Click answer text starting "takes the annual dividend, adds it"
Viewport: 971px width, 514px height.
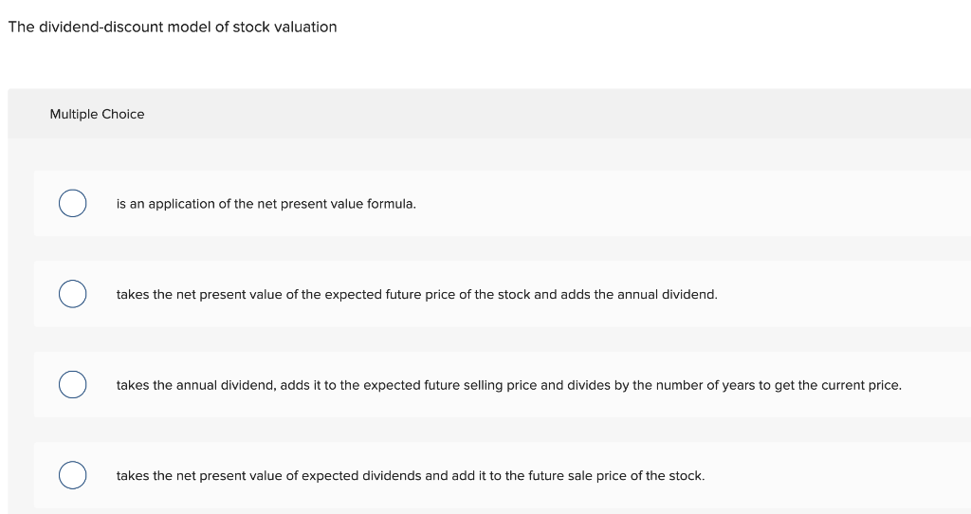click(x=508, y=385)
